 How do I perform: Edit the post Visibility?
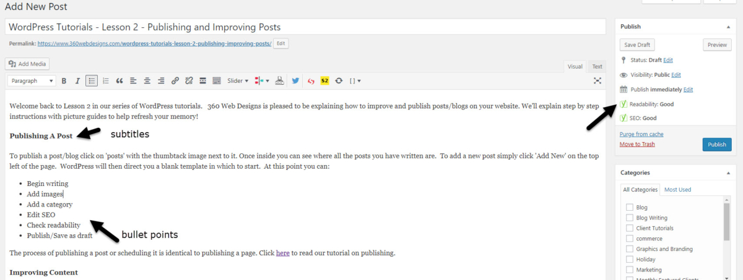pos(676,75)
